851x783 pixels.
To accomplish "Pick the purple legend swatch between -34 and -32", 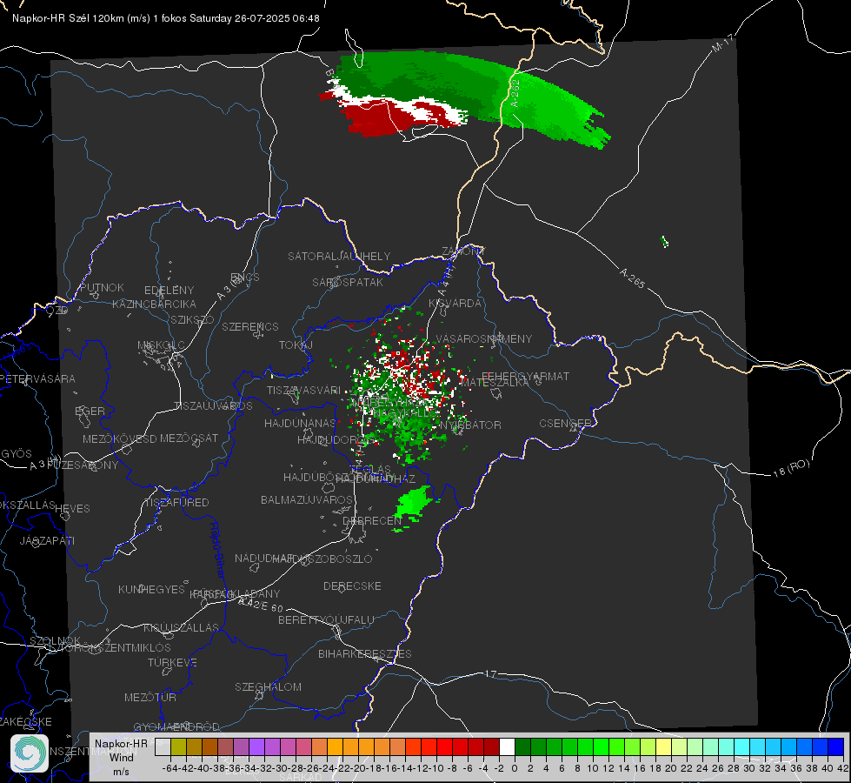I will tap(256, 746).
